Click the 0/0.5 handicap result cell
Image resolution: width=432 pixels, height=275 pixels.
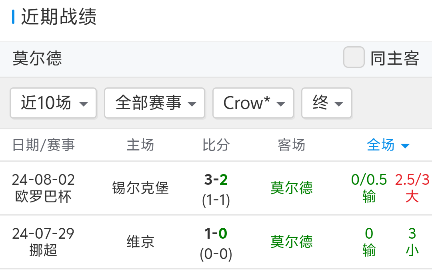click(369, 188)
